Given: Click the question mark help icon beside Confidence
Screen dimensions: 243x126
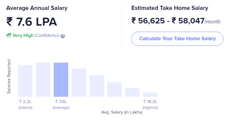Looking at the screenshot, I should point(63,36).
